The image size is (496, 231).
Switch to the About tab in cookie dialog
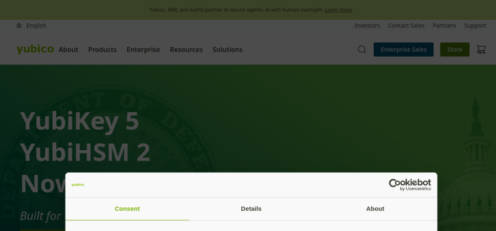pos(375,209)
